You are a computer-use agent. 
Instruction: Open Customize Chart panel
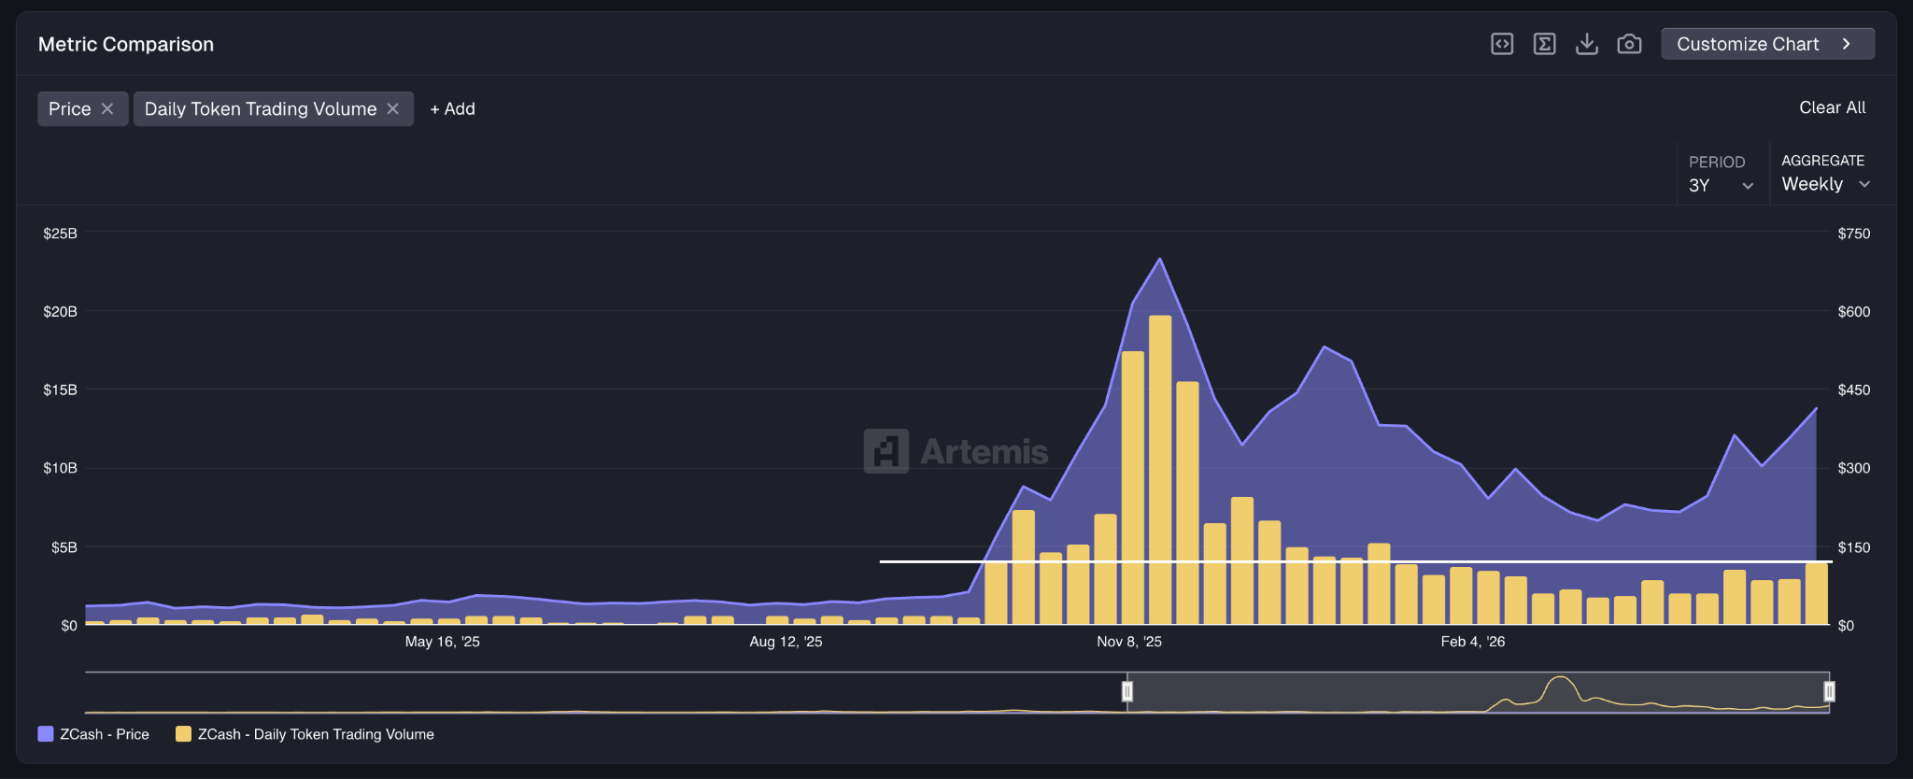pos(1767,44)
